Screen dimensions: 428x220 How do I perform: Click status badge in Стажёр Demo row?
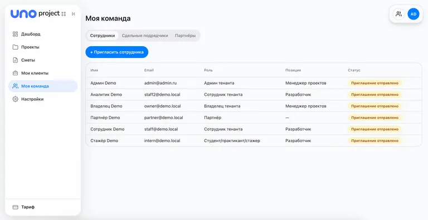click(x=374, y=140)
